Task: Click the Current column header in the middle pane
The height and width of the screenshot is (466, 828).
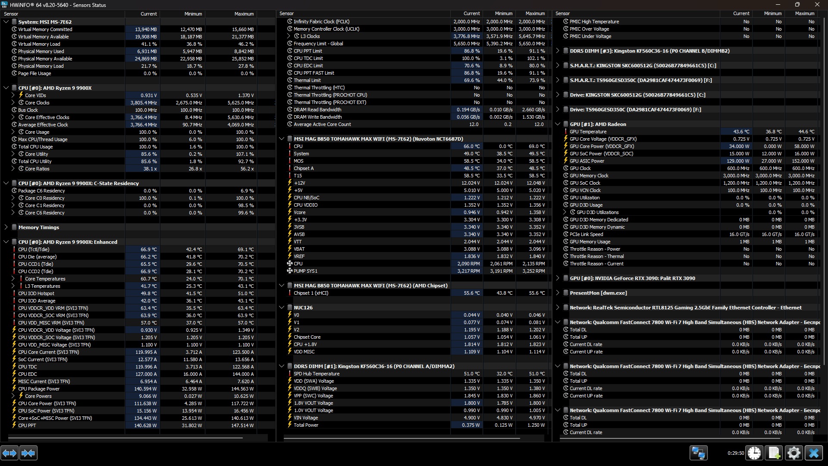Action: click(x=466, y=14)
